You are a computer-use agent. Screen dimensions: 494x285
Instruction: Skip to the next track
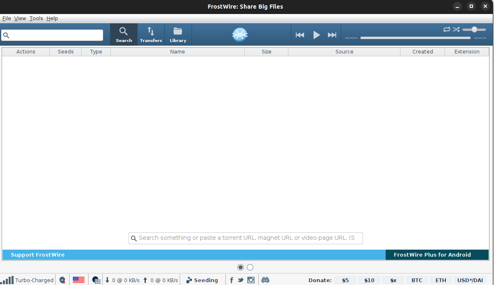click(332, 35)
